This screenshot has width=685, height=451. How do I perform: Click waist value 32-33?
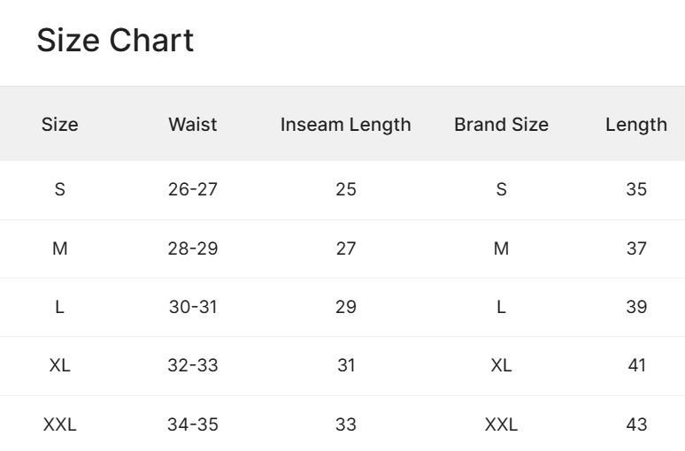coord(192,365)
